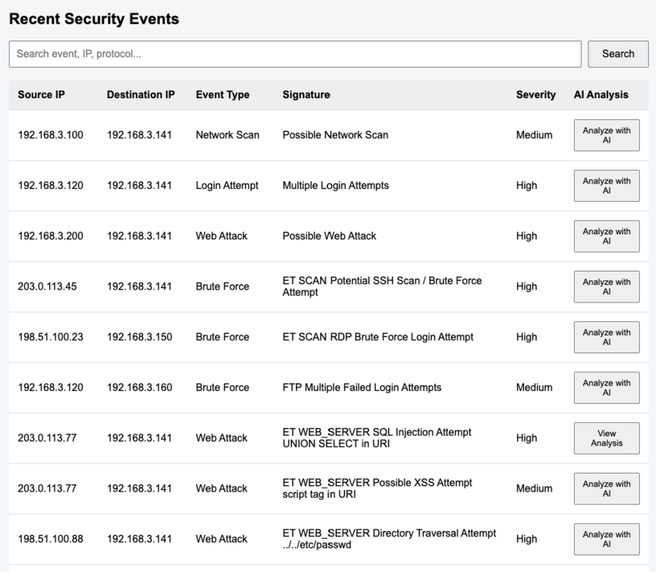Screen dimensions: 656x572
Task: Click the SQL Injection UNION SELECT signature
Action: point(377,437)
